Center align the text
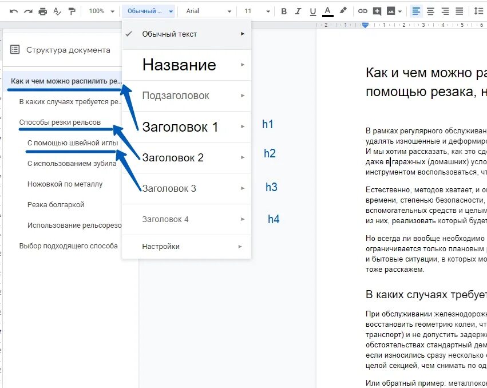The image size is (487, 388). [430, 11]
